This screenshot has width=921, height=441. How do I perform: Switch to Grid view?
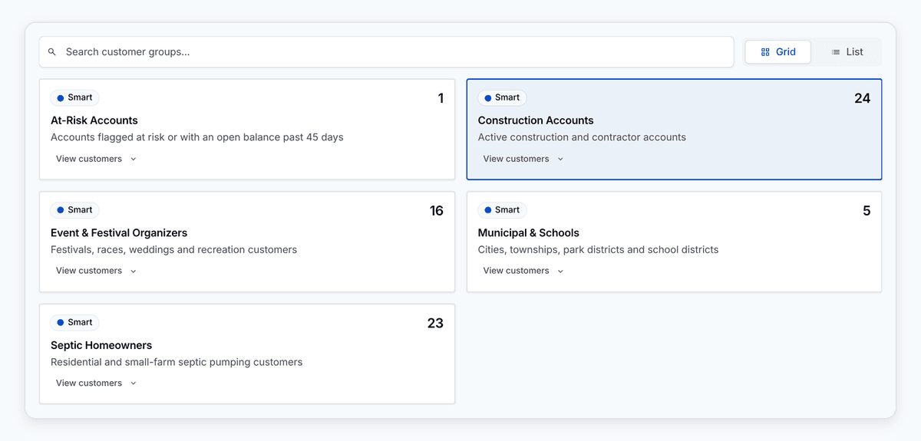point(777,52)
